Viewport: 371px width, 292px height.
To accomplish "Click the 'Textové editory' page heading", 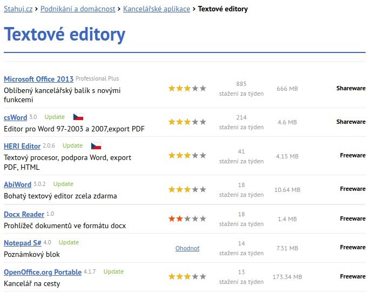I will click(x=65, y=35).
